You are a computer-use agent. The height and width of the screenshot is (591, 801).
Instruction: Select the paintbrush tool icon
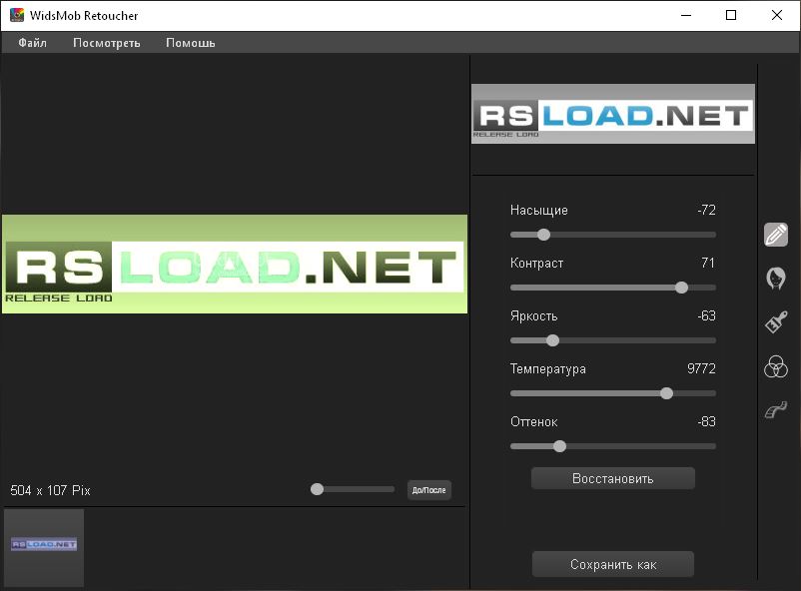[x=775, y=322]
